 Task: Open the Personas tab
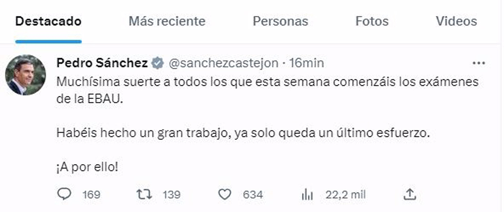[280, 21]
